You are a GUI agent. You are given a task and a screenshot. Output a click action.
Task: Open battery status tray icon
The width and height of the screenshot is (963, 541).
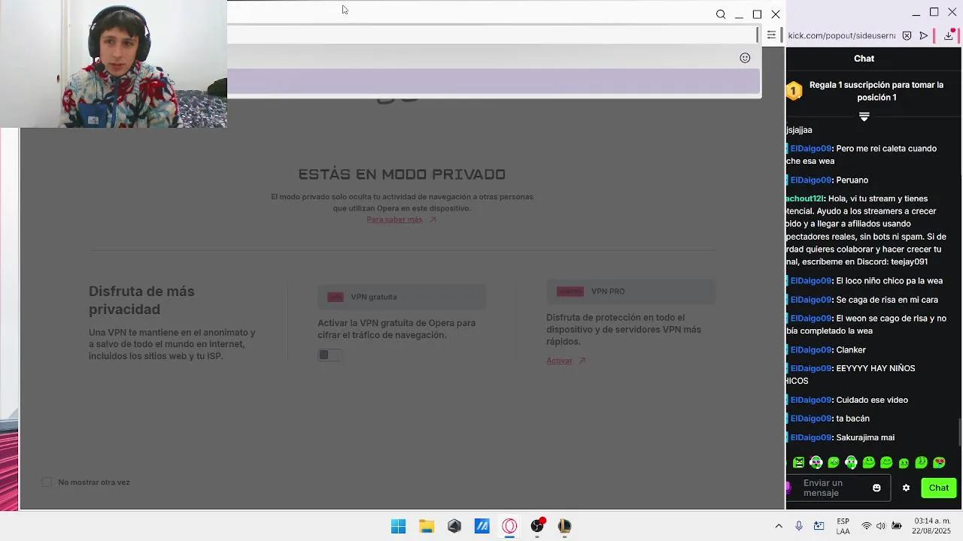[x=897, y=526]
